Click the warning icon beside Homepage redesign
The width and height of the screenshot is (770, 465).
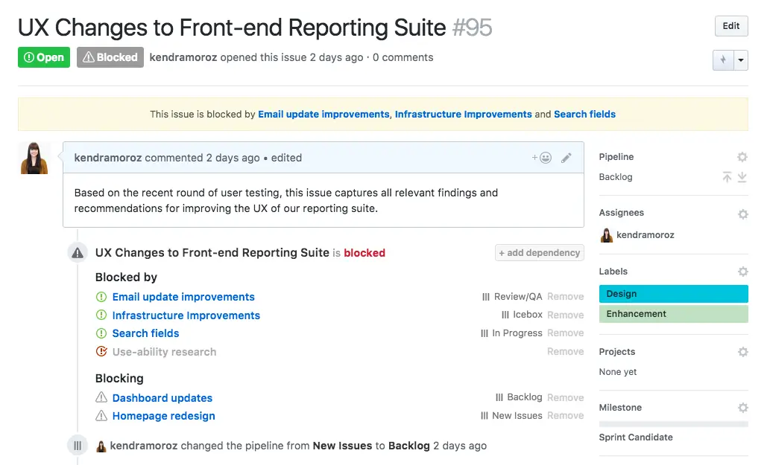pos(101,415)
